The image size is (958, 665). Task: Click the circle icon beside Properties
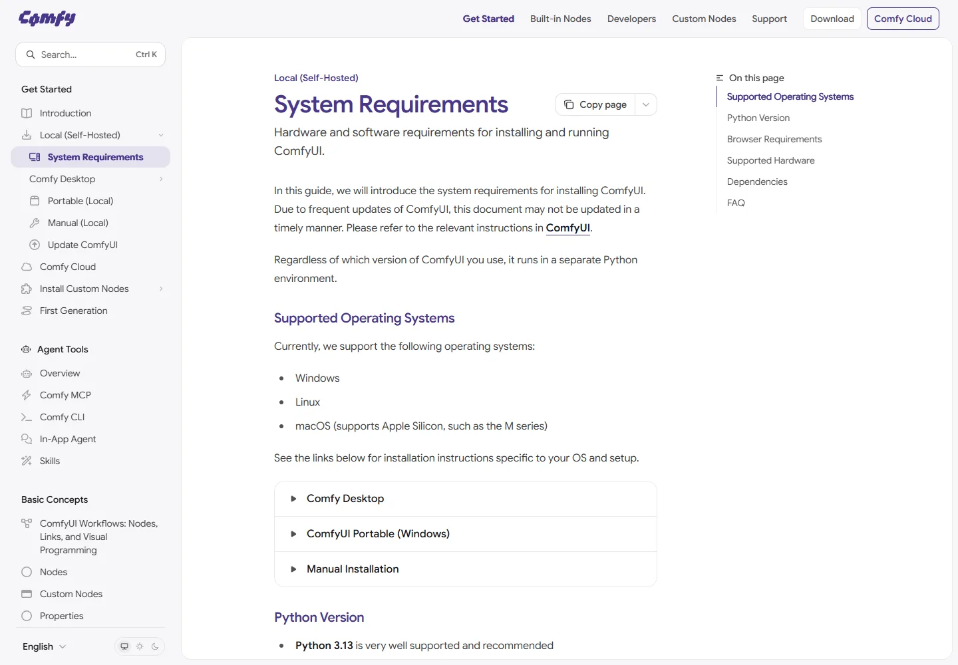coord(27,616)
